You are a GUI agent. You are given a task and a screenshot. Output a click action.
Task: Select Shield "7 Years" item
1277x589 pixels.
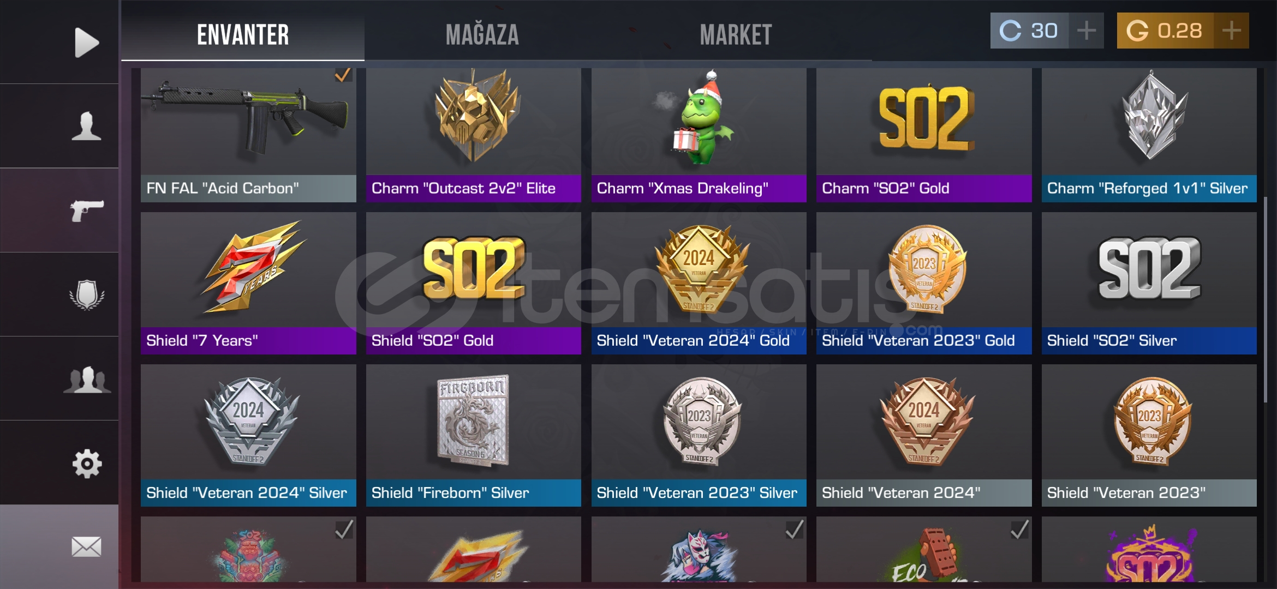coord(248,283)
